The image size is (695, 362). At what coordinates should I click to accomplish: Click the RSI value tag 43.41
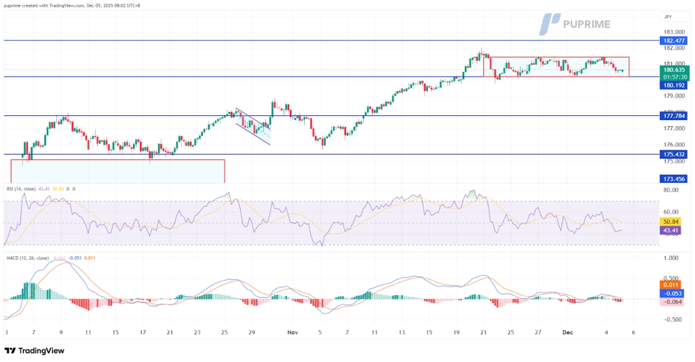(671, 230)
